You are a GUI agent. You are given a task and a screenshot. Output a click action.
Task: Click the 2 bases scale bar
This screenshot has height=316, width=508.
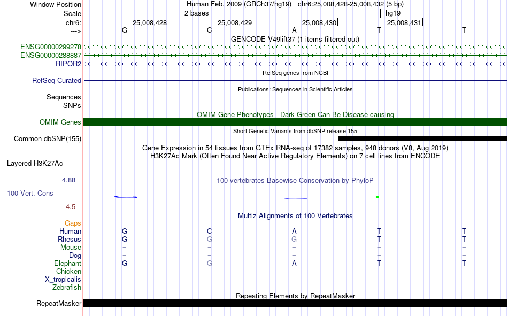296,13
